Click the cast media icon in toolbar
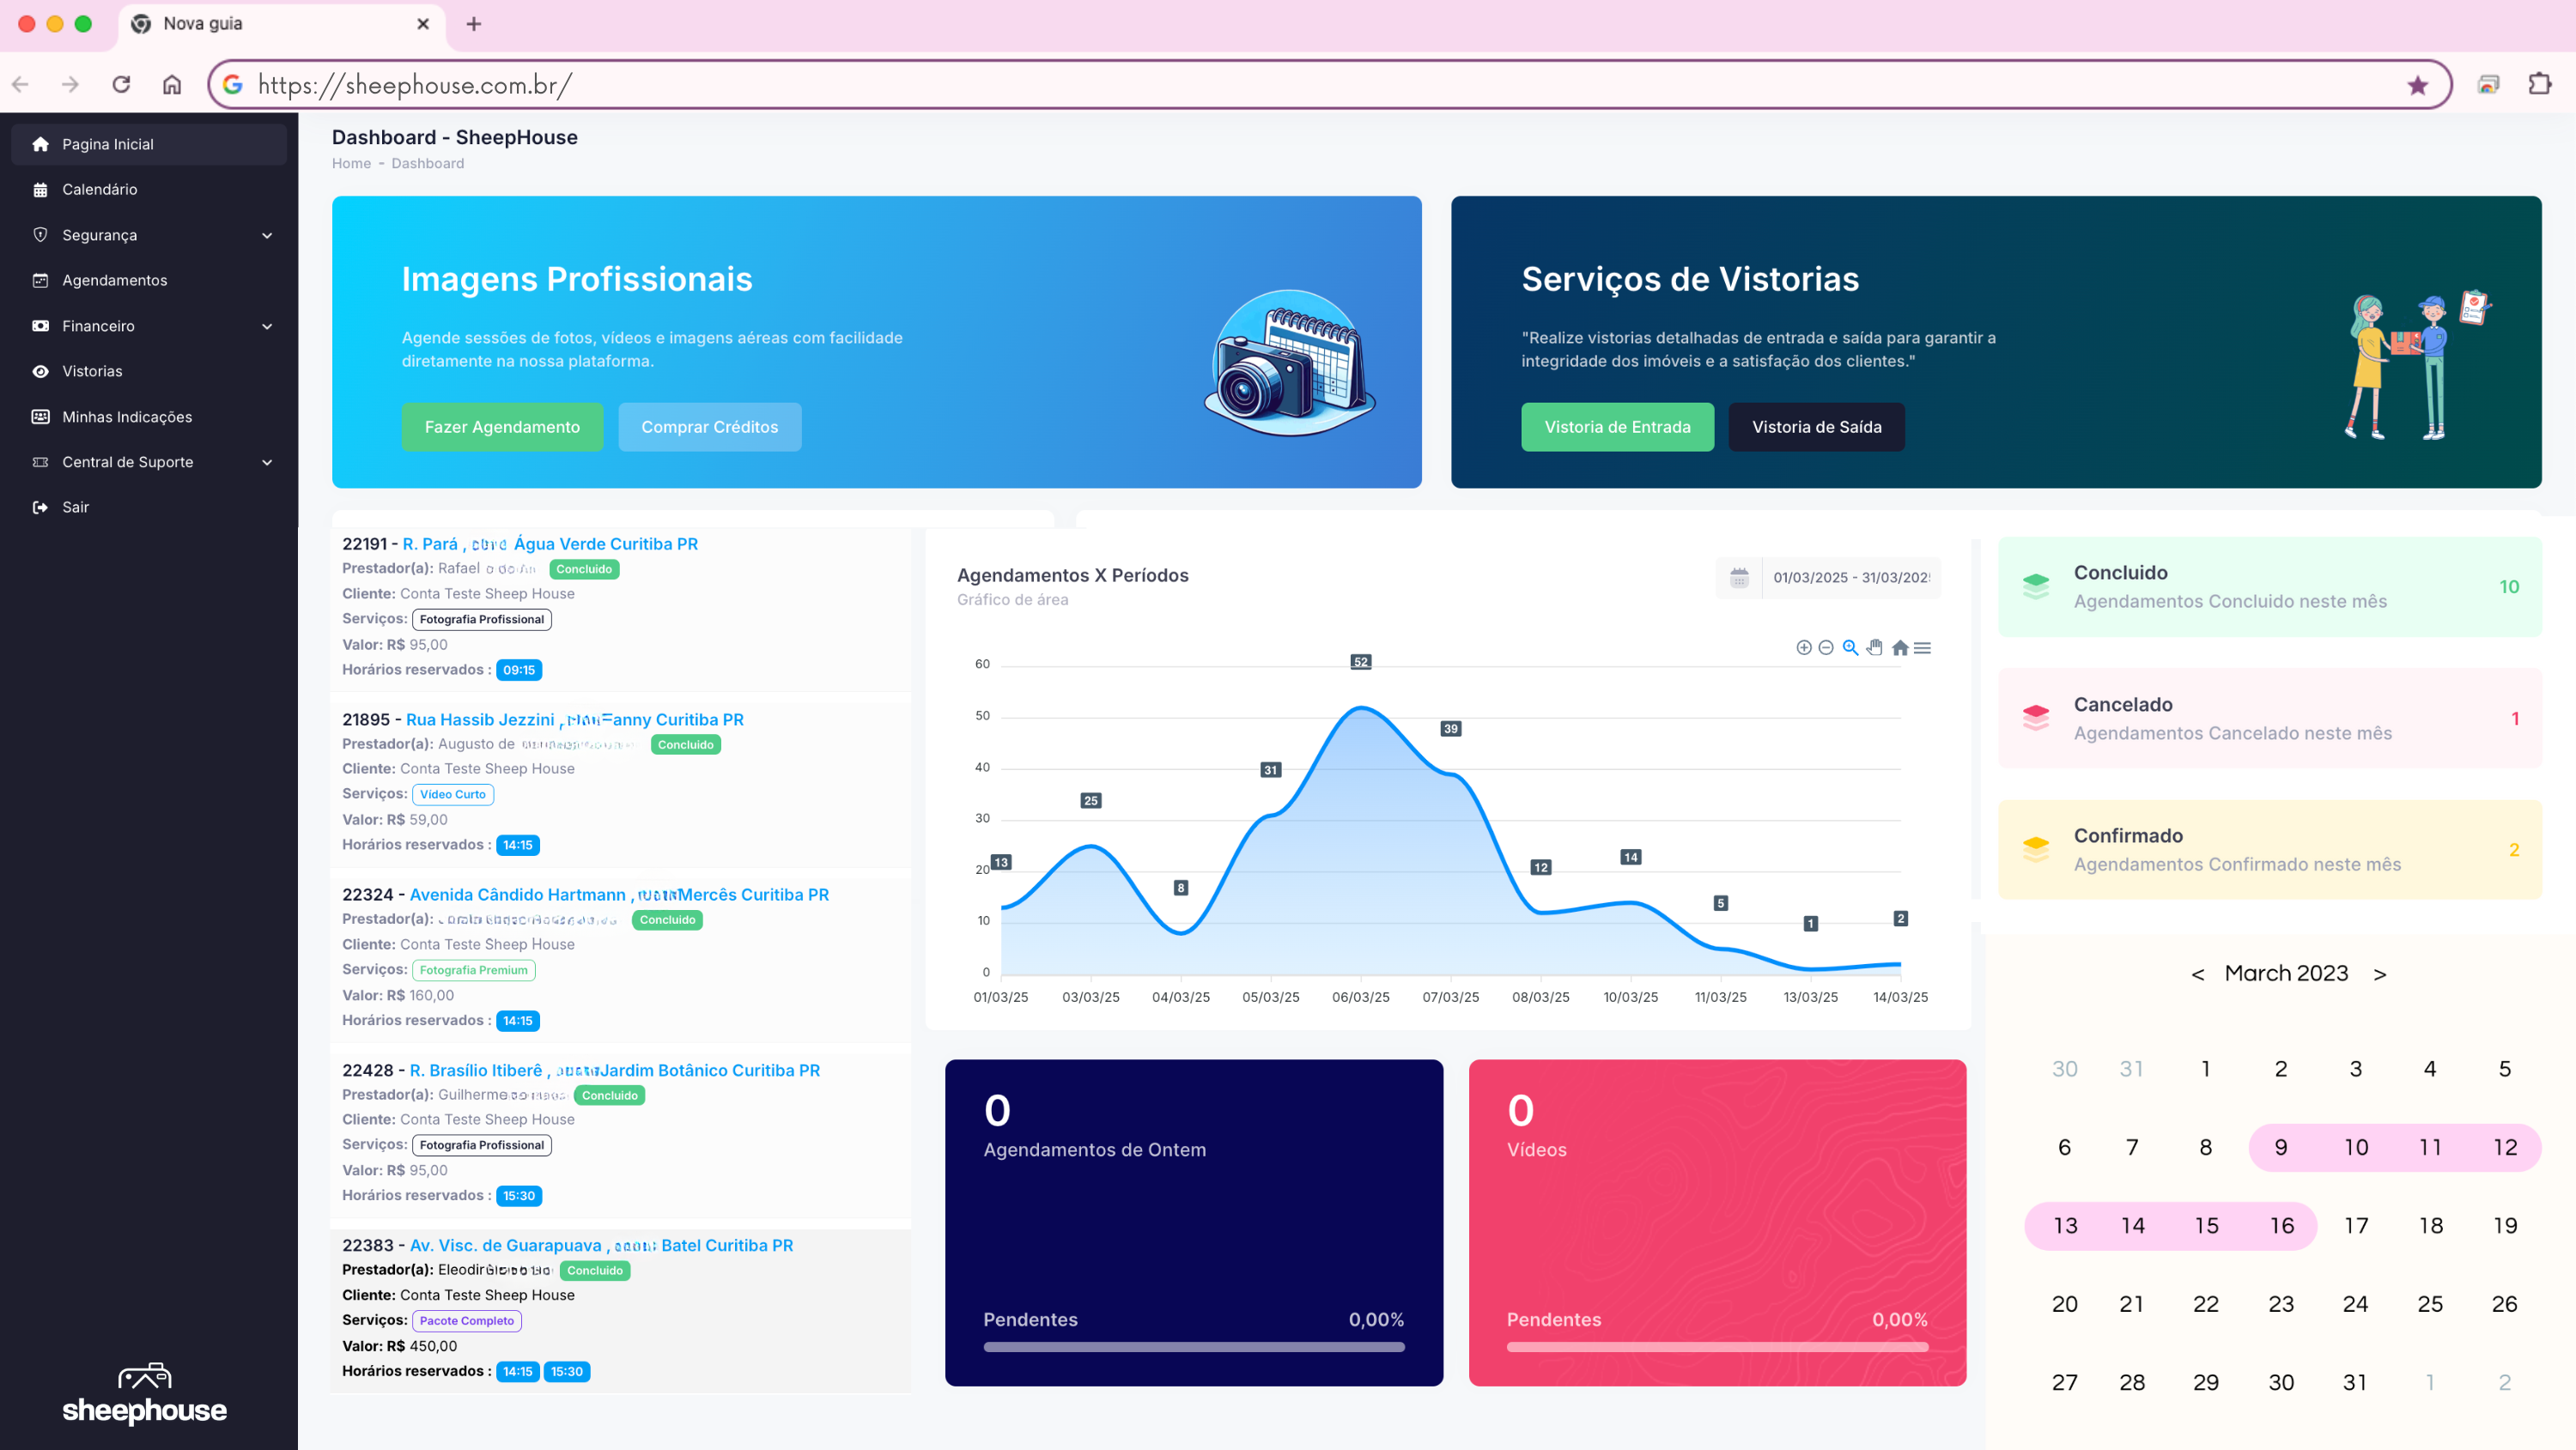 (x=2489, y=85)
